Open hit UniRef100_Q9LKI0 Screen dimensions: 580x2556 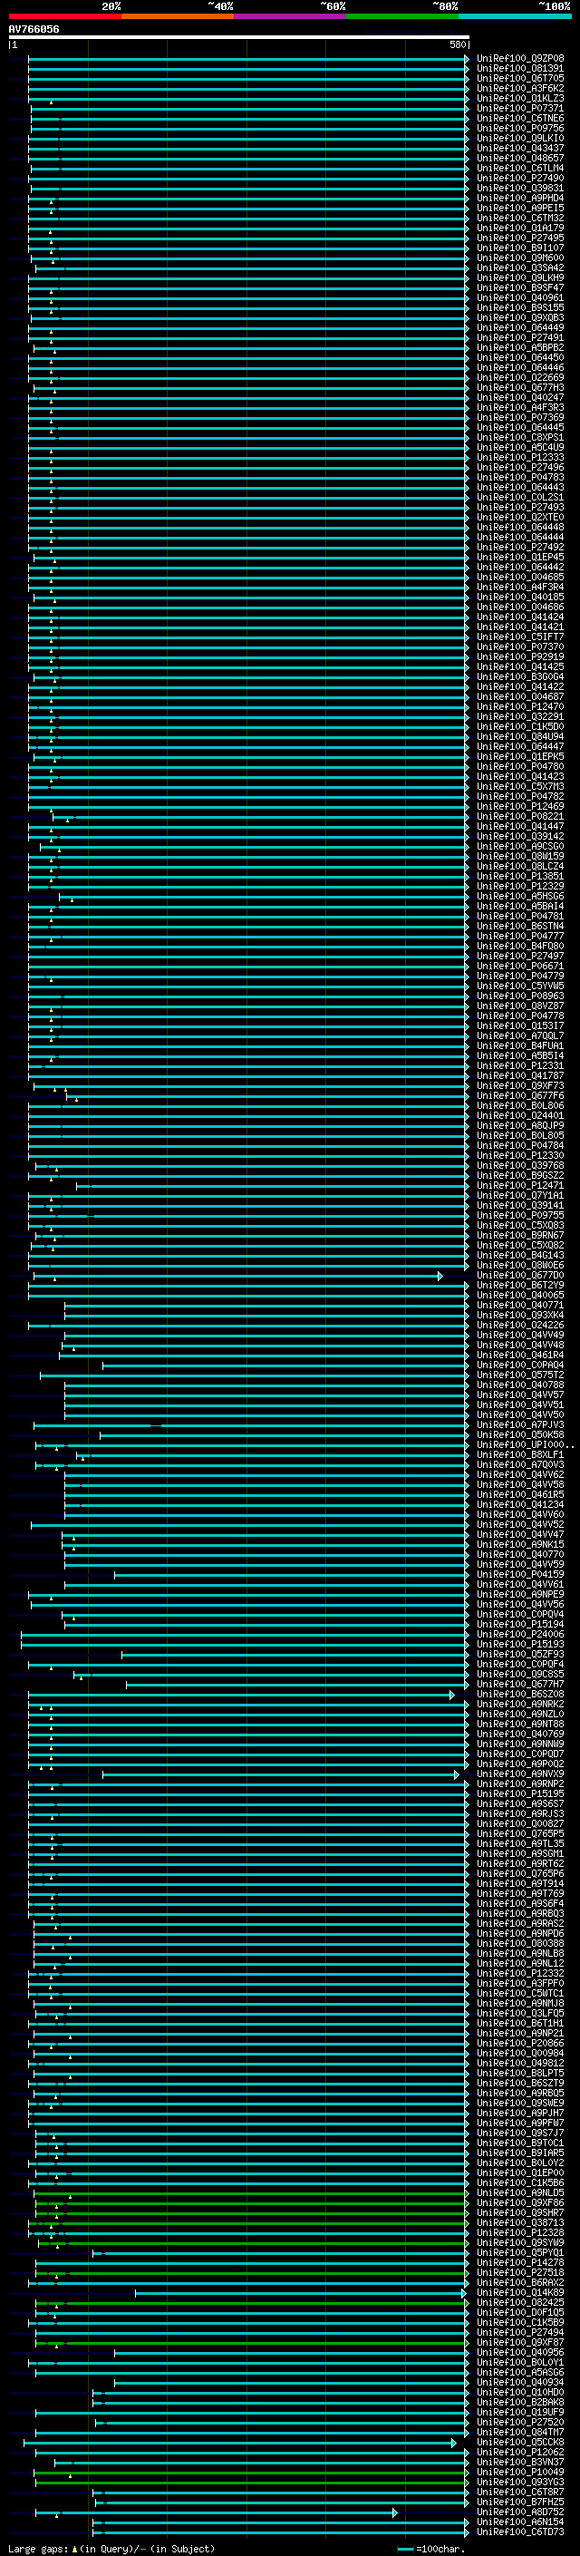[520, 138]
